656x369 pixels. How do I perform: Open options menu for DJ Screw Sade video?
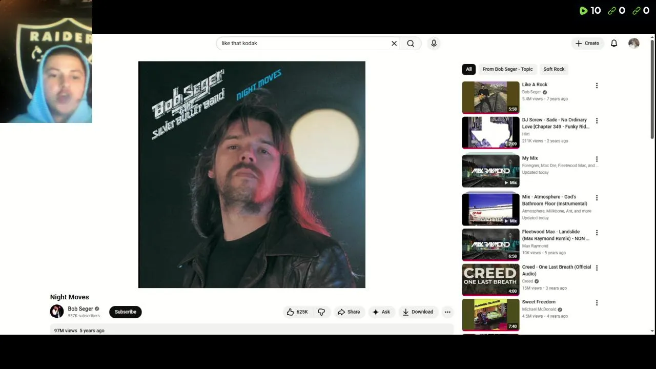coord(597,121)
